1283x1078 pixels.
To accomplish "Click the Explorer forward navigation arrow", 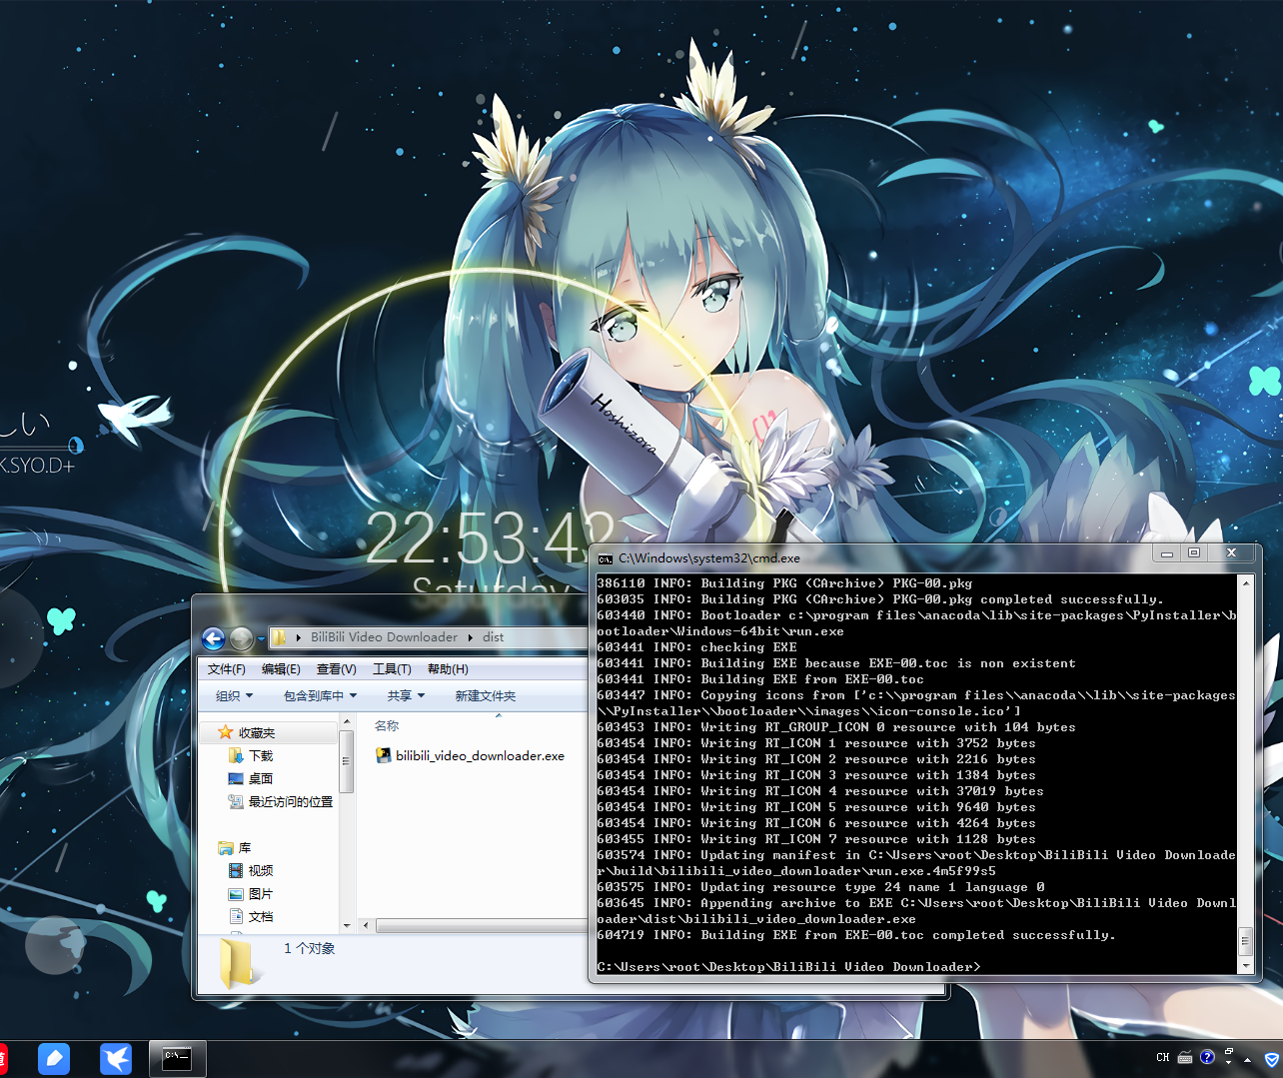I will 241,638.
